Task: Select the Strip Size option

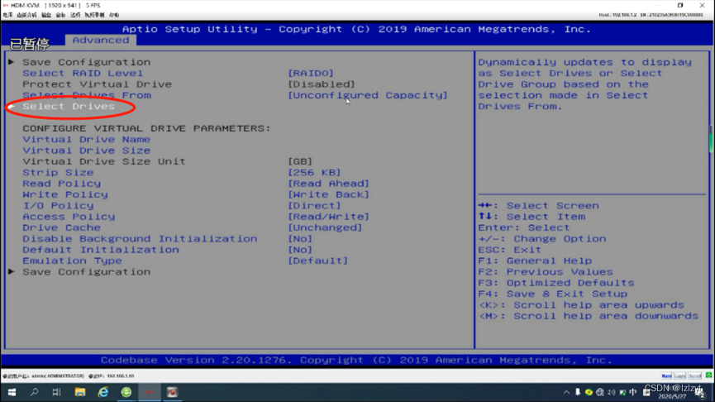Action: 58,173
